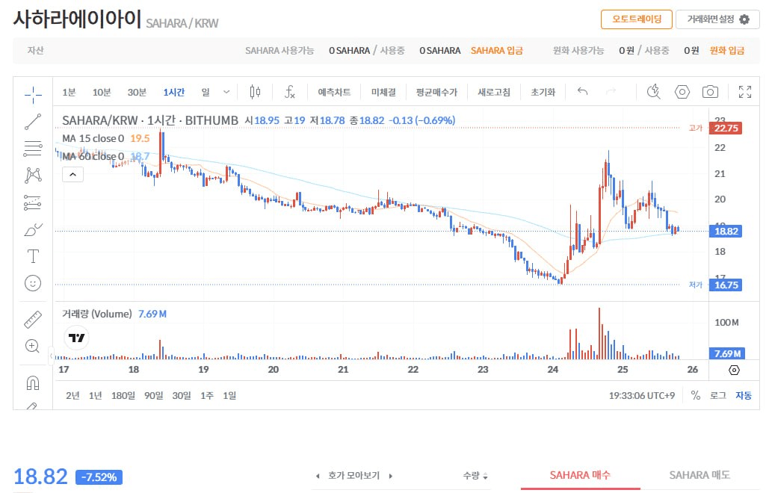772x493 pixels.
Task: Open the quick search lightning icon
Action: point(654,92)
